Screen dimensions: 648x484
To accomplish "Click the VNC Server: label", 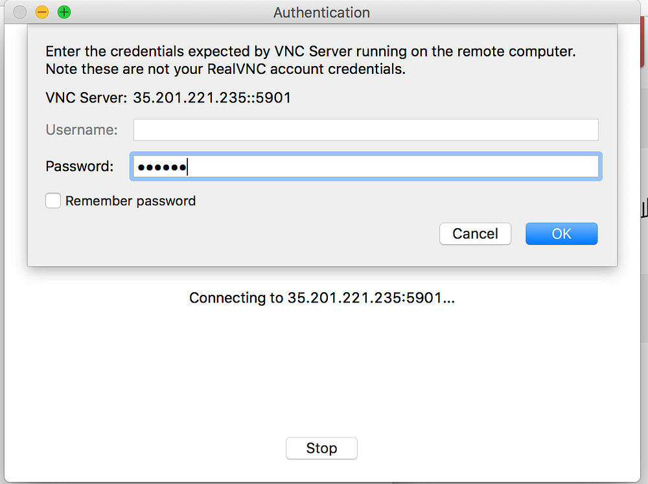I will [86, 98].
